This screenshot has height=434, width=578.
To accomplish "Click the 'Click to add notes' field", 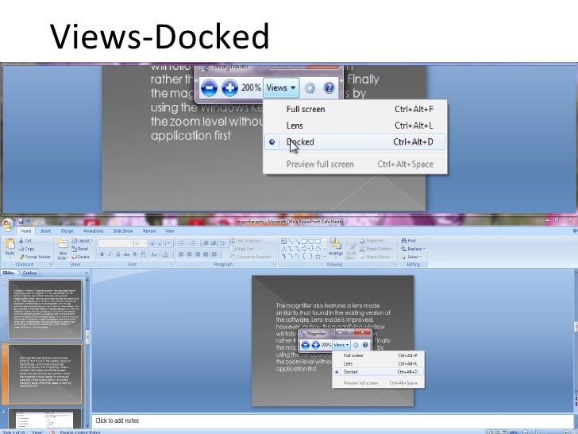I will pyautogui.click(x=332, y=420).
